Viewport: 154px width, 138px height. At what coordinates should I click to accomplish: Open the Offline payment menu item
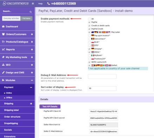pos(9,98)
